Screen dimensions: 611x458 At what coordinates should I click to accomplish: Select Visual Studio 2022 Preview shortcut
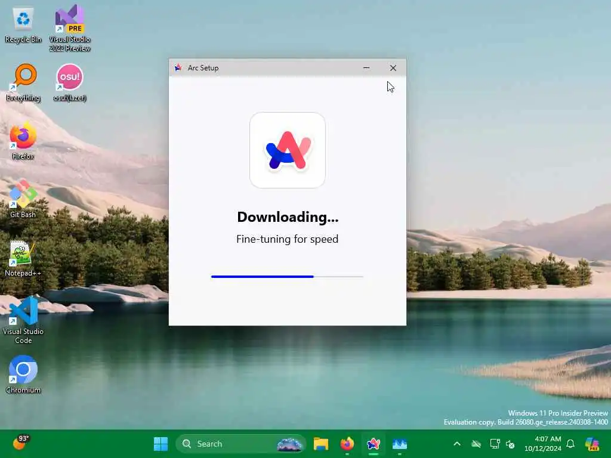coord(70,29)
